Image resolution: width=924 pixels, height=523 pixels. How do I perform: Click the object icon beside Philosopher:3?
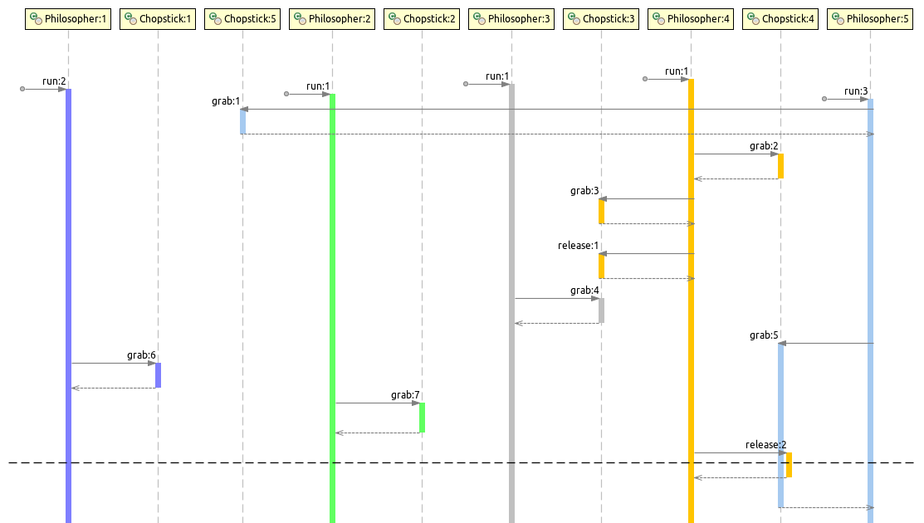(x=479, y=18)
